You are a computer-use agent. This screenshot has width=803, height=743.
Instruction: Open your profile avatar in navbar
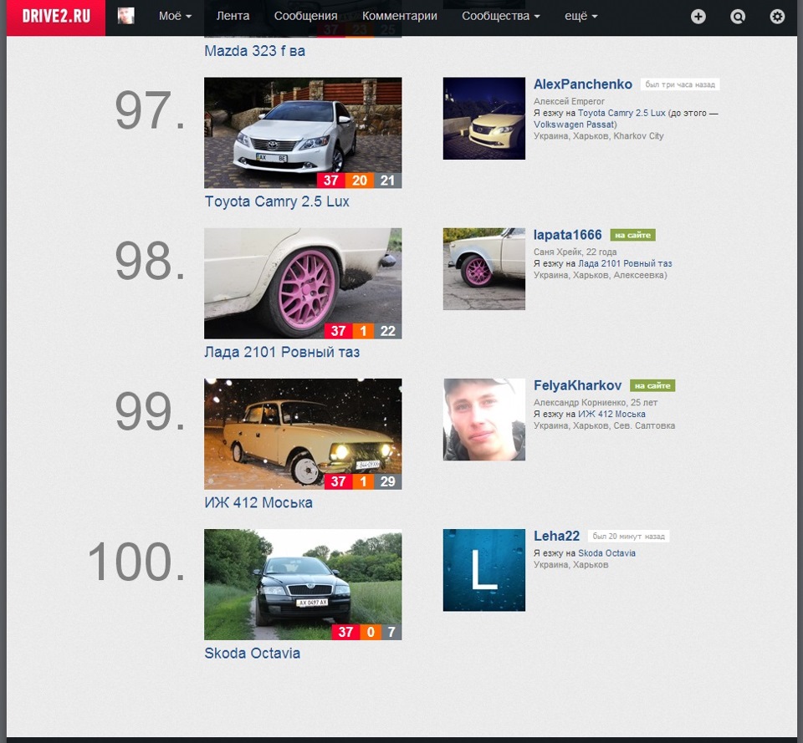pos(126,16)
